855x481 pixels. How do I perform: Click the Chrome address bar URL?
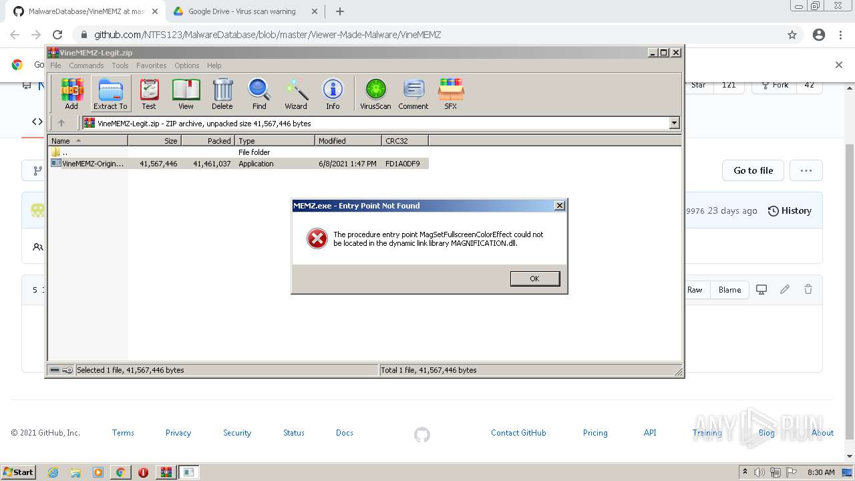(267, 35)
